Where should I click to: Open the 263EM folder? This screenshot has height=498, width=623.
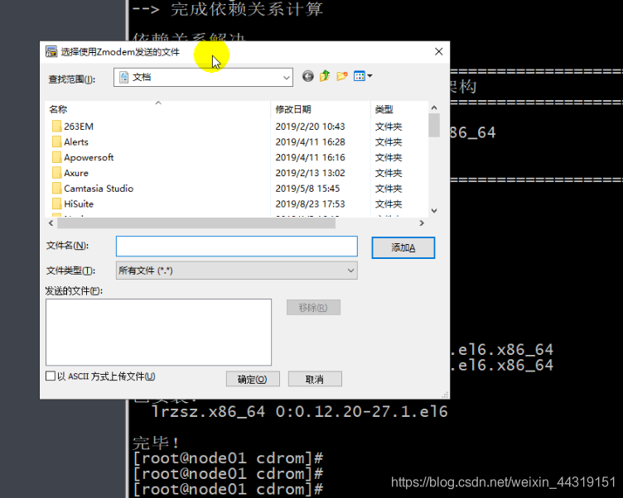pos(79,127)
